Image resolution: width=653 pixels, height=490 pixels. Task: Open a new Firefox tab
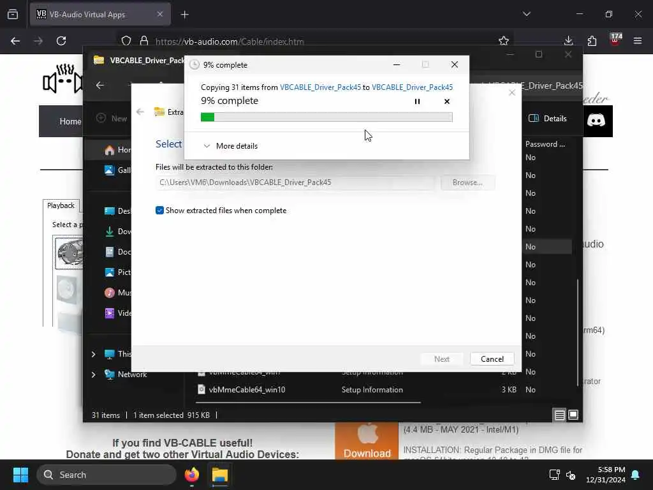tap(185, 15)
